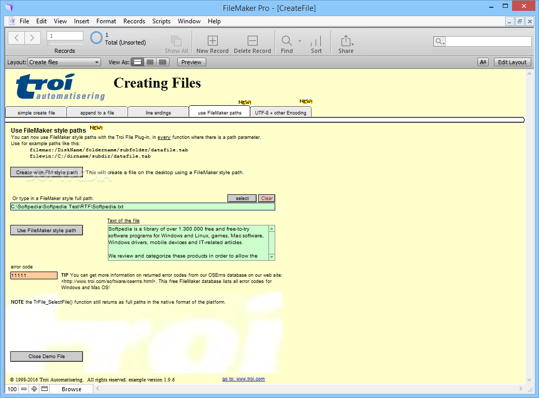Click the document icon beside File menu
The image size is (539, 398).
[x=12, y=21]
